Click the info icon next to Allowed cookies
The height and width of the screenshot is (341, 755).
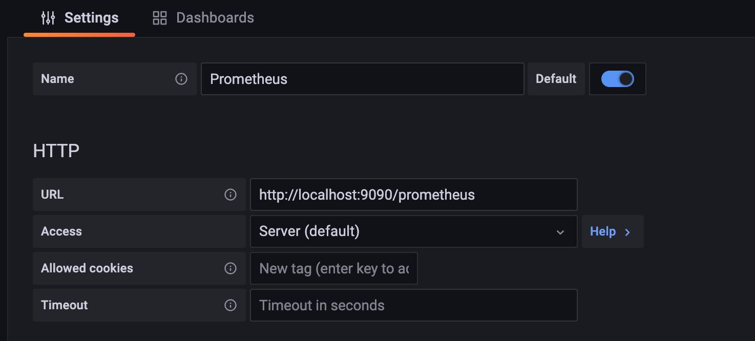click(x=230, y=268)
